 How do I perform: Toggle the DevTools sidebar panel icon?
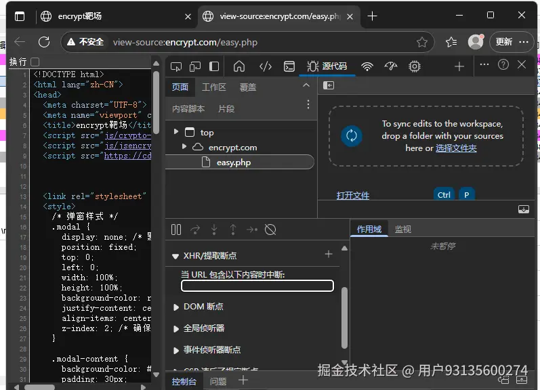214,66
